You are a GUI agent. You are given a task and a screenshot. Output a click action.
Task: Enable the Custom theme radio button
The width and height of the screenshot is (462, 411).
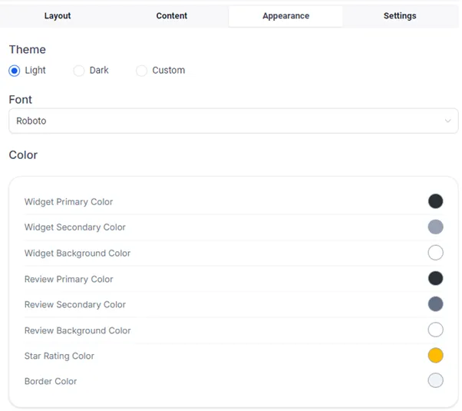coord(141,71)
